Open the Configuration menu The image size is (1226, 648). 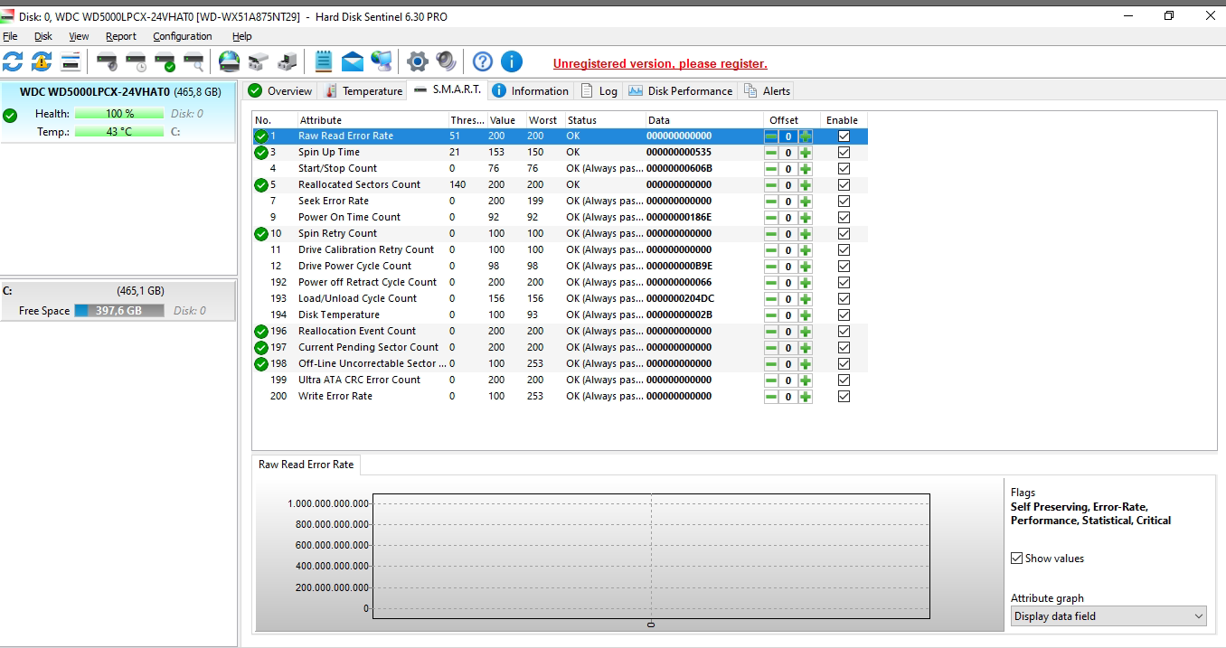tap(183, 36)
